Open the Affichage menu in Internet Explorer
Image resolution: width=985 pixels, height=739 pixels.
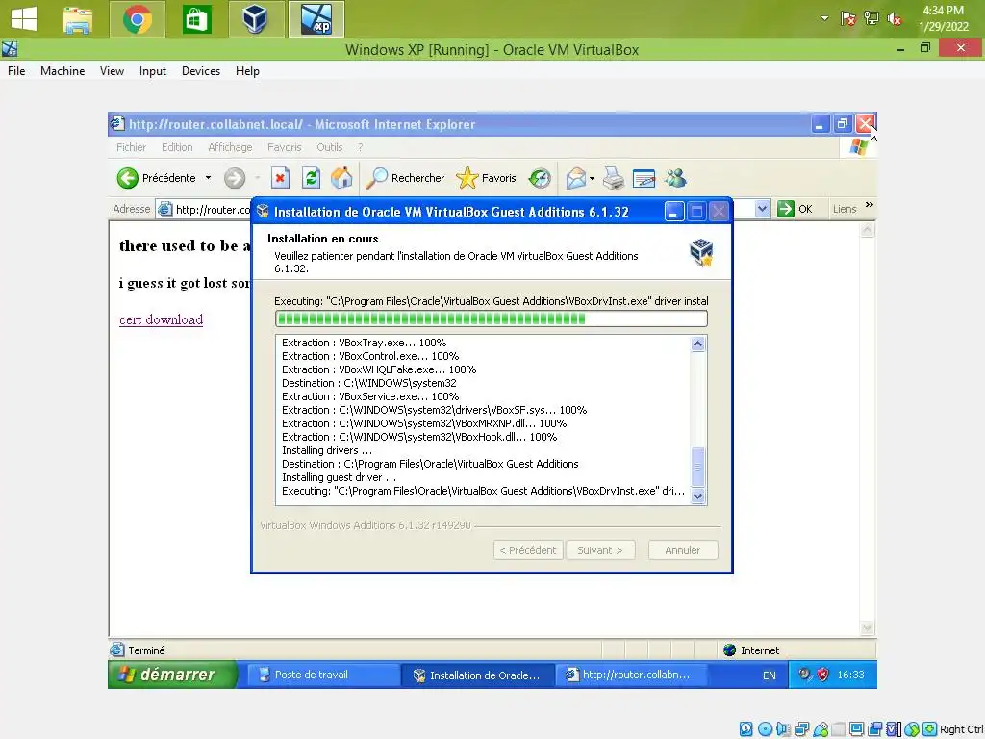point(230,147)
